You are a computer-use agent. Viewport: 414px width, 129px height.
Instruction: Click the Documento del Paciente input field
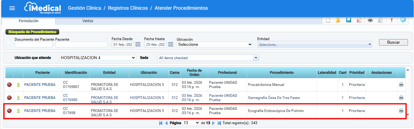click(x=33, y=45)
